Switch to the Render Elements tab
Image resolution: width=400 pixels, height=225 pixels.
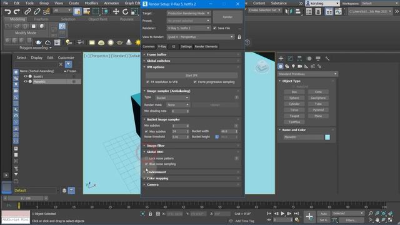206,46
